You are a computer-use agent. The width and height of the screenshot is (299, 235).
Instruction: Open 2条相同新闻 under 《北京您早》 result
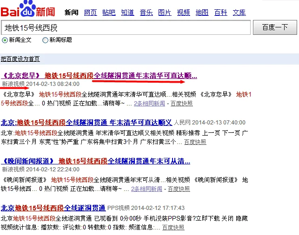149,104
